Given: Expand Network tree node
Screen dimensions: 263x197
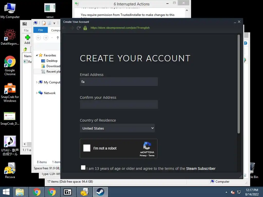Looking at the screenshot, I should pos(37,93).
